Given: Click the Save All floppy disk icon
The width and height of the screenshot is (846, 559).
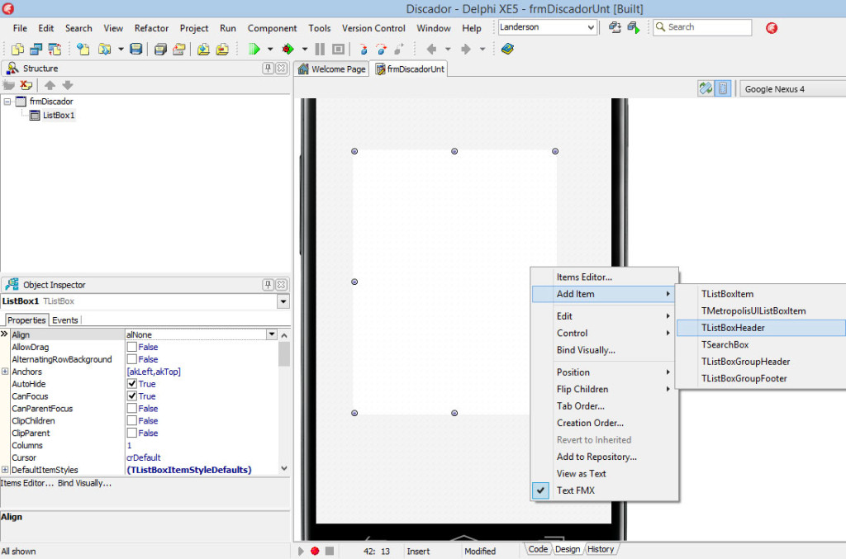Looking at the screenshot, I should (x=160, y=49).
